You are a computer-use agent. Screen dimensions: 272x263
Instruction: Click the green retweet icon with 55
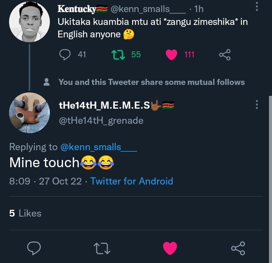(x=118, y=55)
